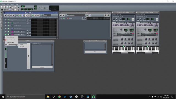Open track options gear for Sample track
Image resolution: width=176 pixels, height=99 pixels.
click(x=6, y=23)
